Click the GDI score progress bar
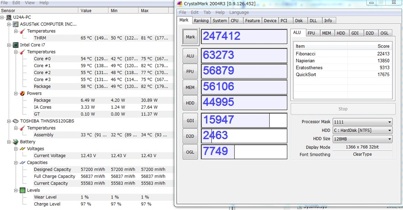 244,120
